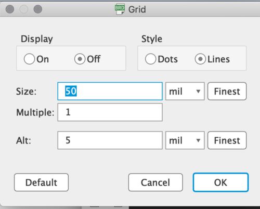Viewport: 260px width, 209px height.
Task: Click the Grid window title text
Action: pyautogui.click(x=137, y=9)
